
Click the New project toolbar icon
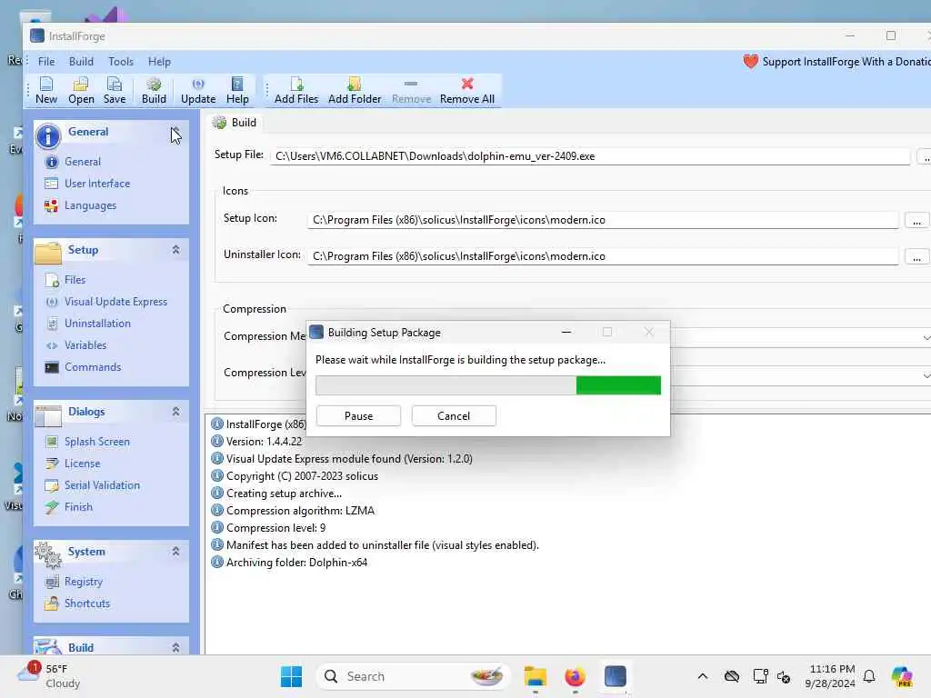pyautogui.click(x=46, y=90)
